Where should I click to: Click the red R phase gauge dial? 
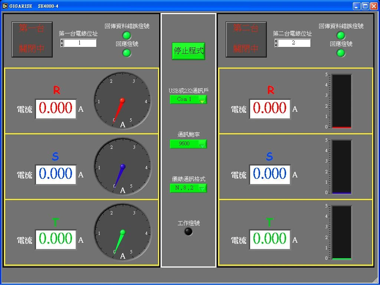(x=122, y=101)
